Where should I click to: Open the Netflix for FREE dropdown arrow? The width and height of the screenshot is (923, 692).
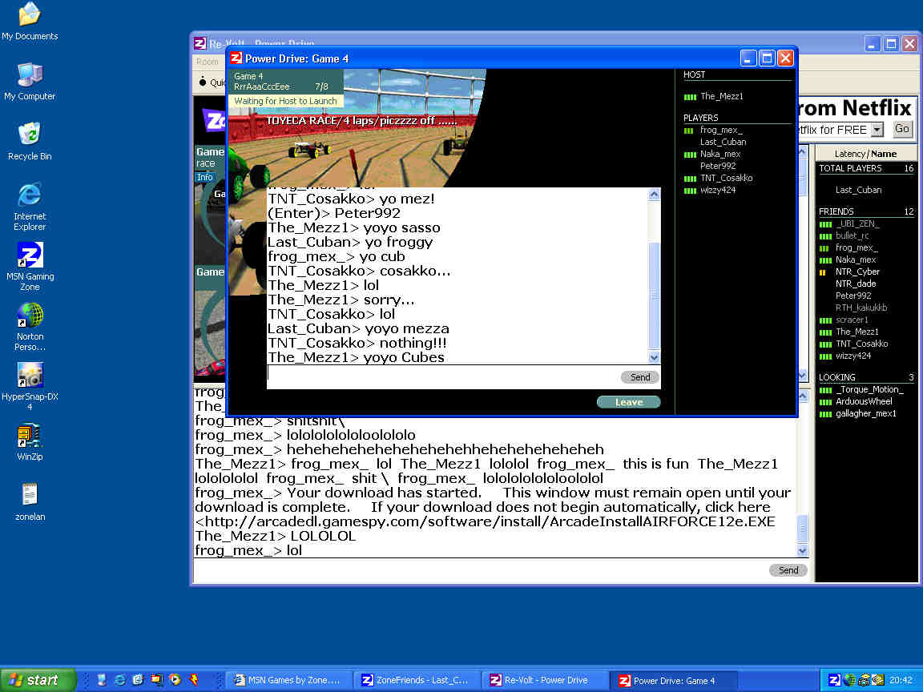point(877,130)
